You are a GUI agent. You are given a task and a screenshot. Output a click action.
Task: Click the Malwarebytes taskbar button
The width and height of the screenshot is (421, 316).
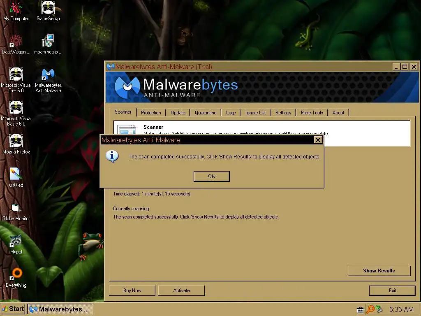pos(60,309)
